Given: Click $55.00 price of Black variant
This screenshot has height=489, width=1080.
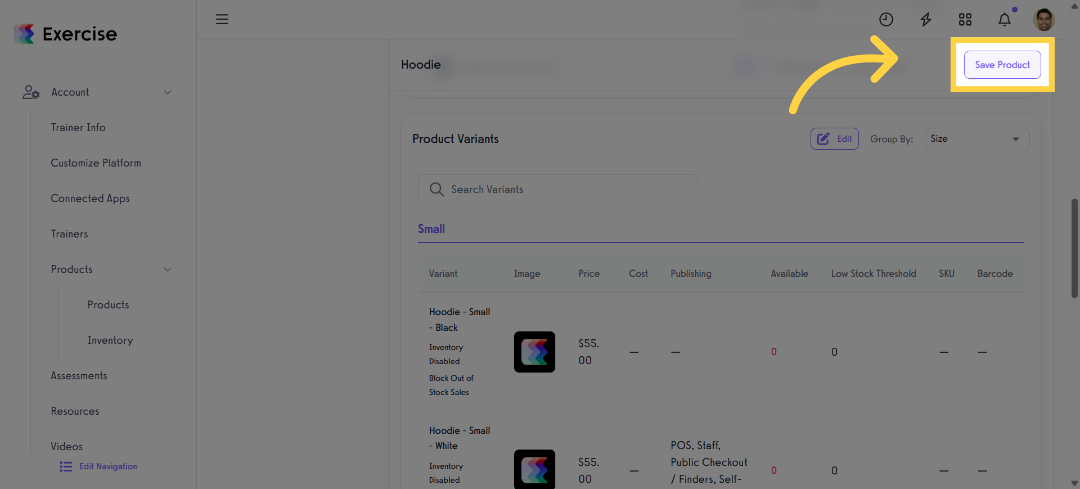Looking at the screenshot, I should [x=589, y=352].
